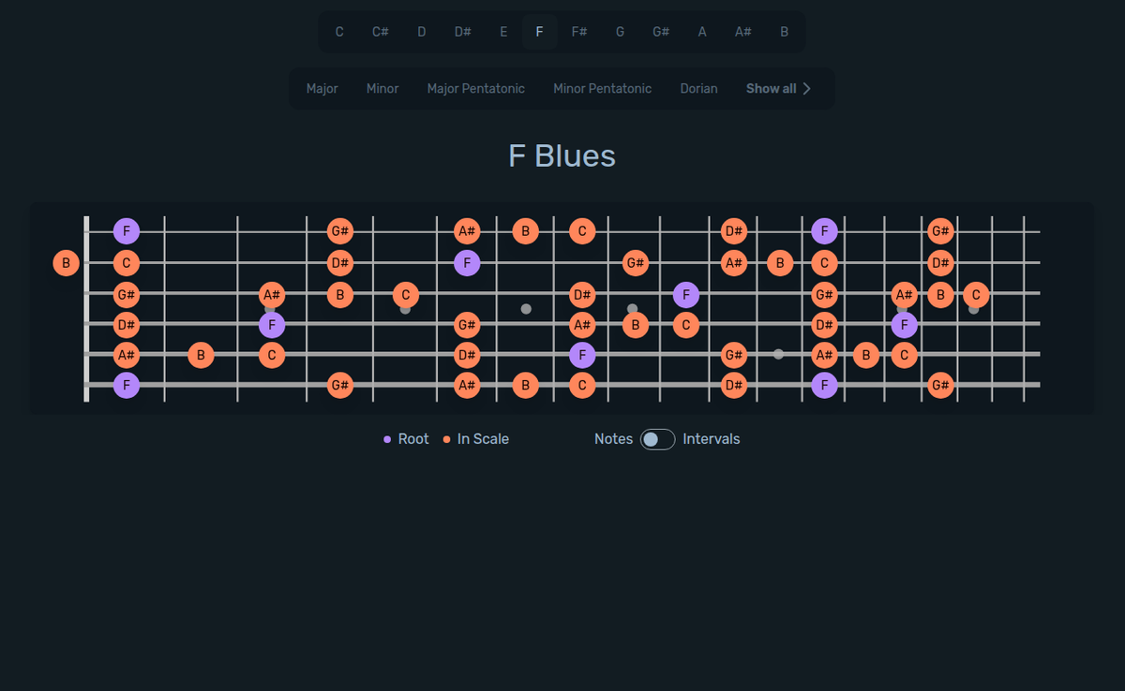Viewport: 1125px width, 691px height.
Task: Select the C# root note tab
Action: coord(380,31)
